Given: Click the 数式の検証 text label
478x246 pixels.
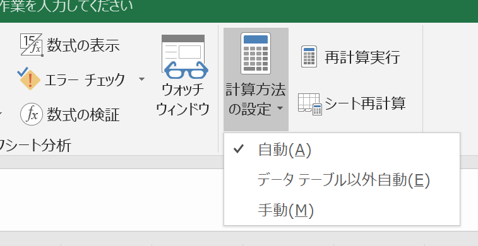Looking at the screenshot, I should (x=83, y=115).
